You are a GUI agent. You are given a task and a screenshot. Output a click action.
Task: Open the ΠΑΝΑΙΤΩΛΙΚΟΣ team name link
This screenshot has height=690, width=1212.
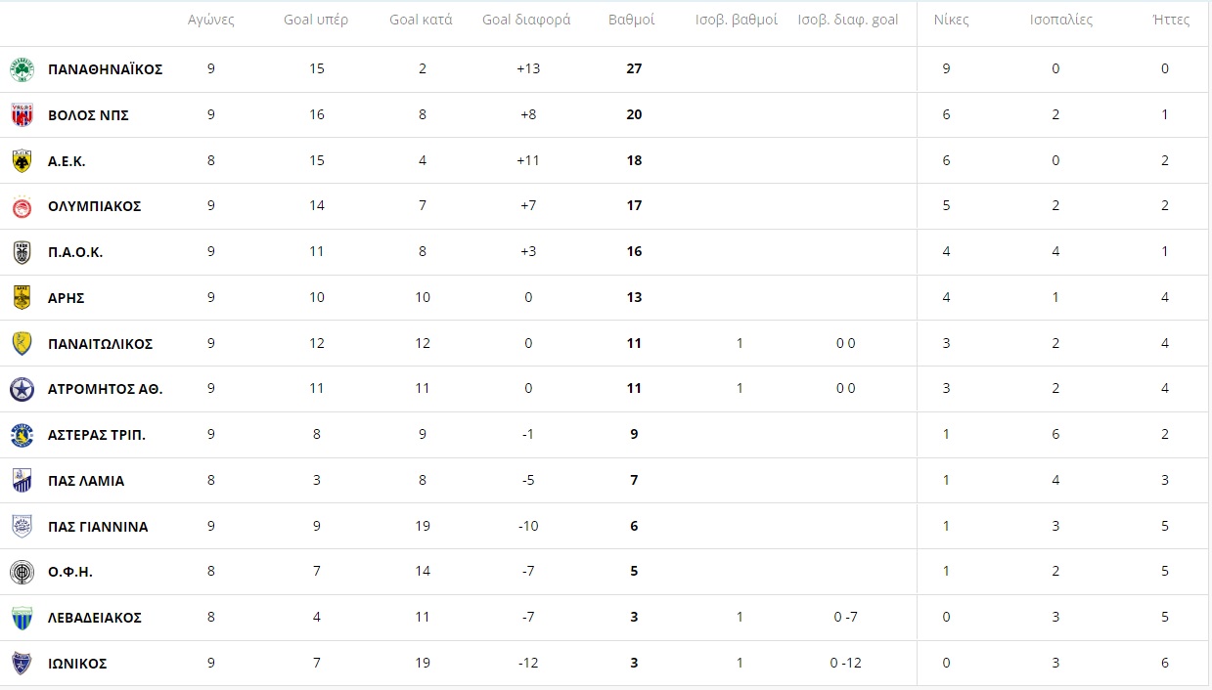pyautogui.click(x=101, y=344)
